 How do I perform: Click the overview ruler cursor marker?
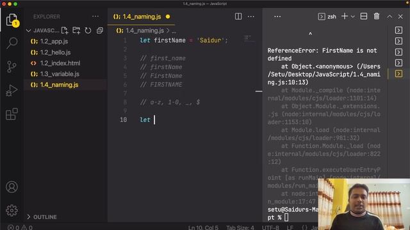coord(259,91)
